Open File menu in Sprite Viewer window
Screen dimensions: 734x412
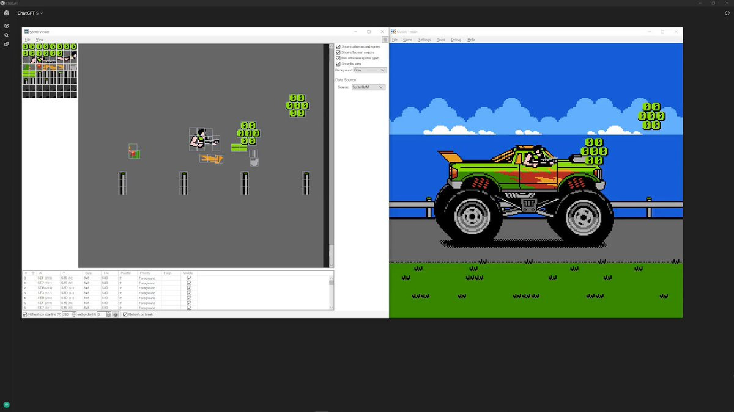click(27, 40)
